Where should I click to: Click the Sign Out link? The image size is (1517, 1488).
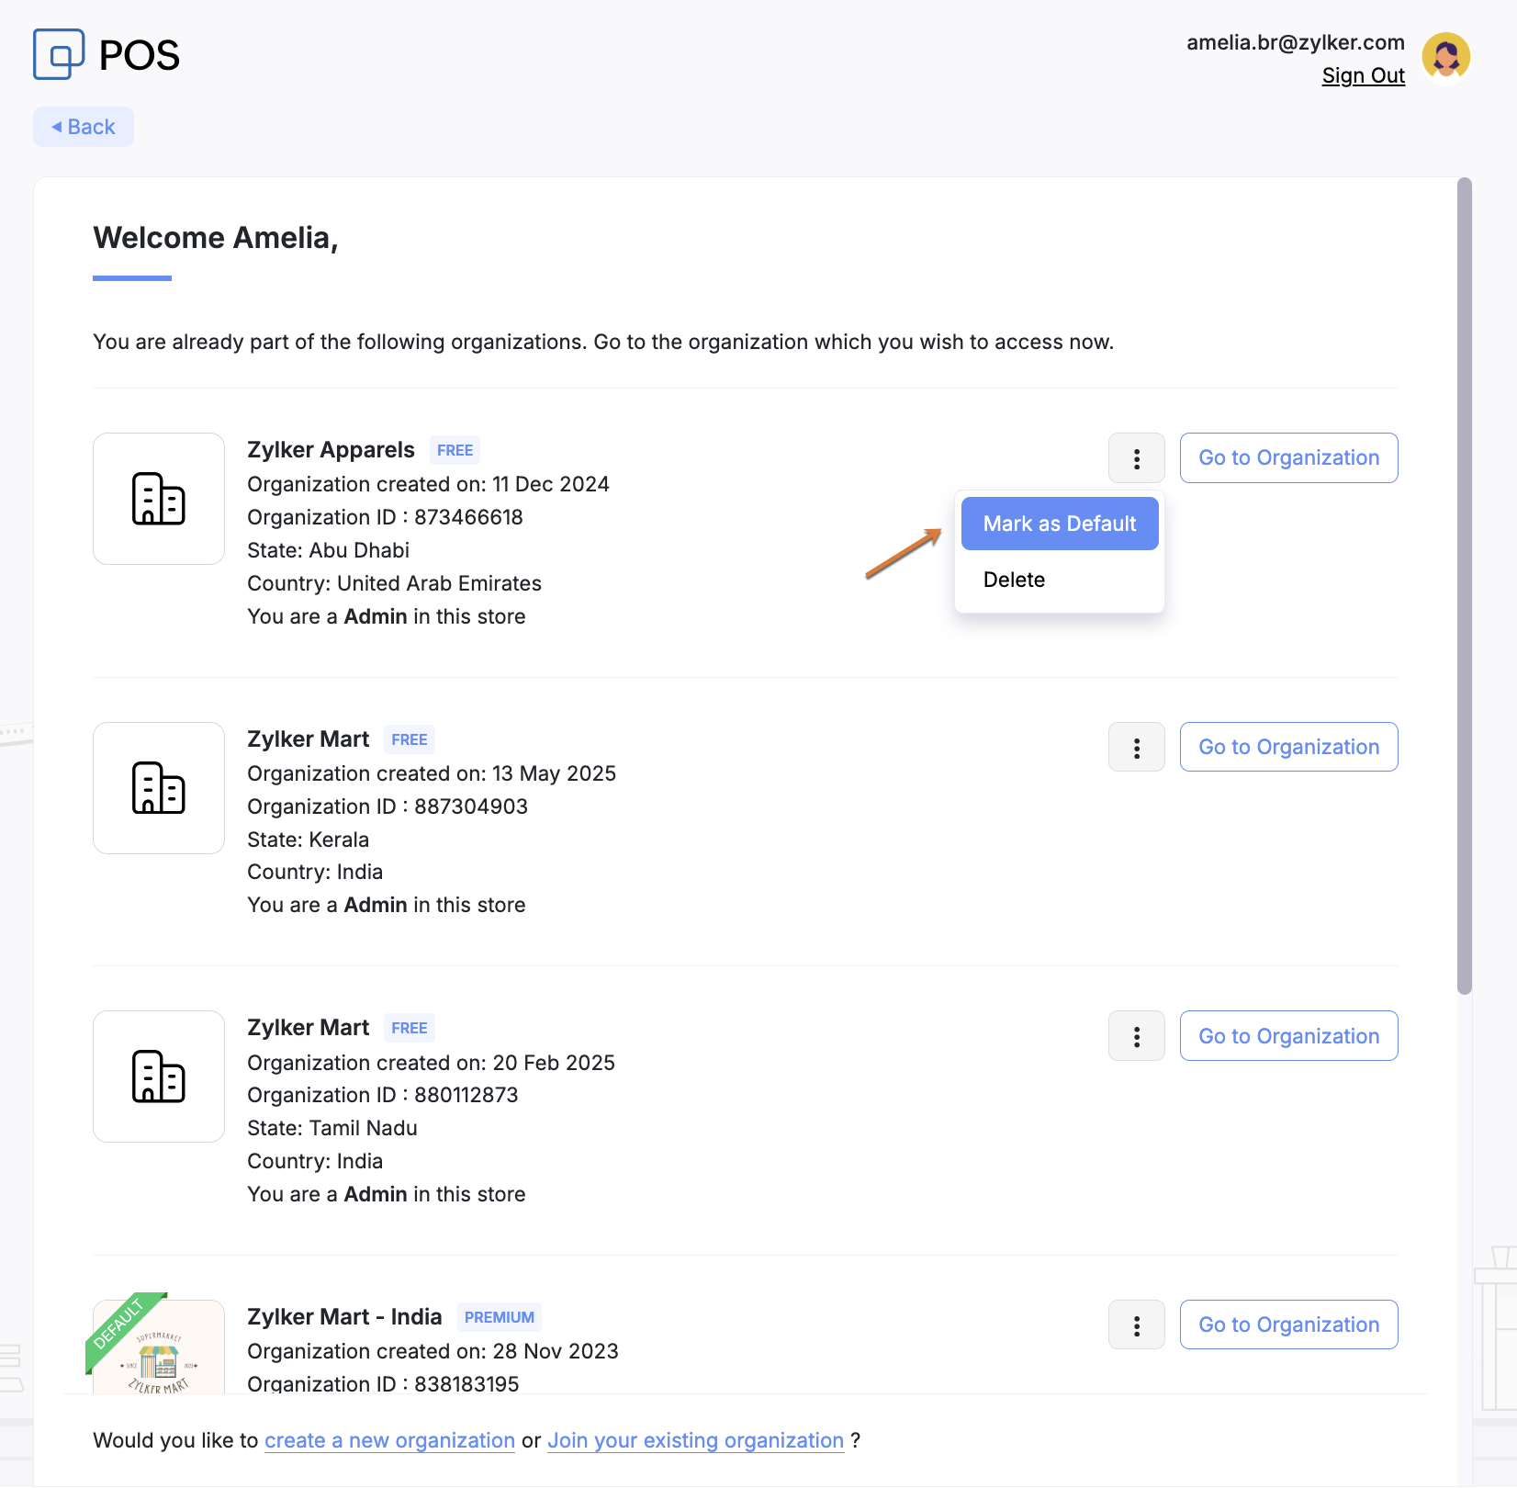pos(1363,76)
